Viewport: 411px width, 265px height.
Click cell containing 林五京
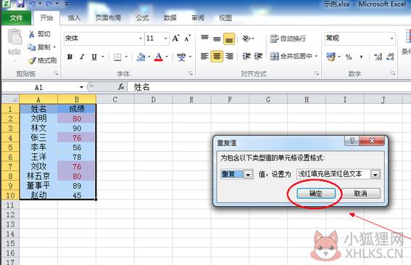click(x=38, y=176)
